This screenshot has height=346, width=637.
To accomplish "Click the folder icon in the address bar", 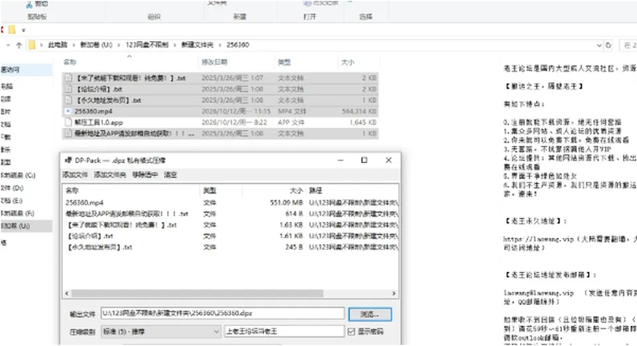I will tap(32, 45).
